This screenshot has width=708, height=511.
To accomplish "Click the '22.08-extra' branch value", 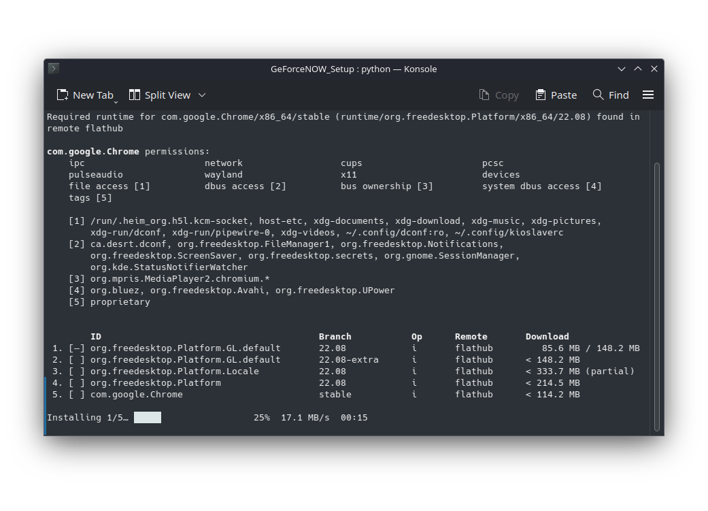I will pyautogui.click(x=349, y=360).
